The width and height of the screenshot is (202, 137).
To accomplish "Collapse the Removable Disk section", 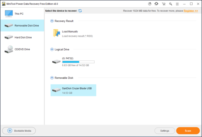I will (52, 78).
